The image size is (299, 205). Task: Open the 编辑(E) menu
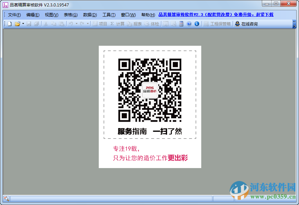click(33, 15)
